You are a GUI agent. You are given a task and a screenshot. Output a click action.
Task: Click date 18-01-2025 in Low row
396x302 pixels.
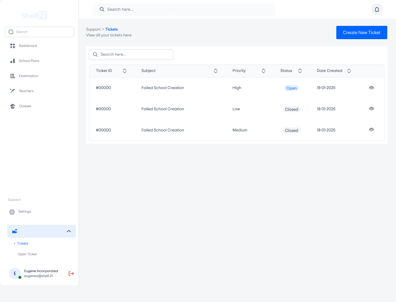[326, 109]
